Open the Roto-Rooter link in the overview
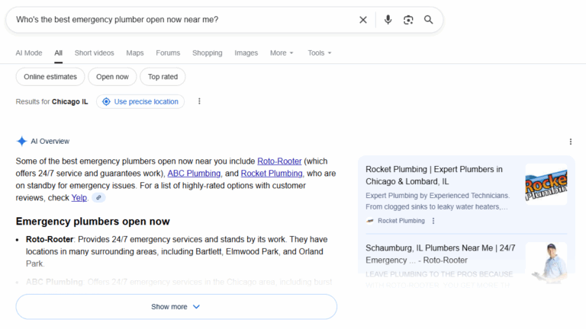The image size is (586, 329). point(279,161)
